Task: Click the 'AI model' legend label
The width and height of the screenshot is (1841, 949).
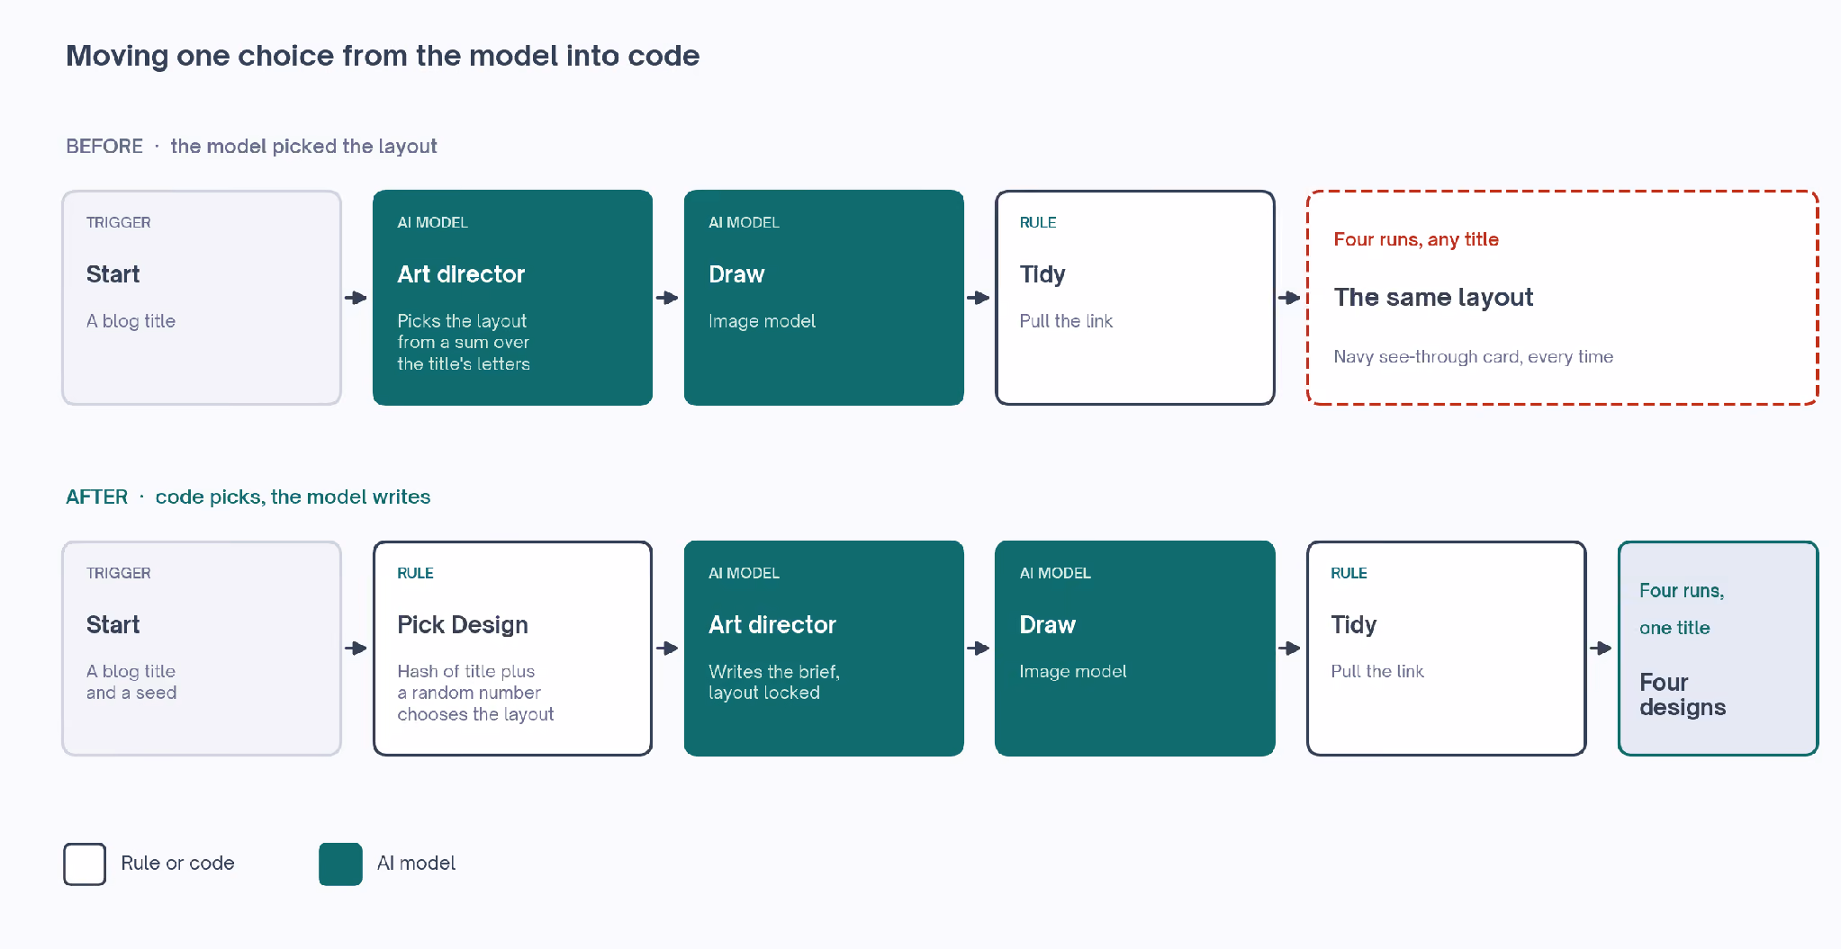Action: pyautogui.click(x=416, y=864)
